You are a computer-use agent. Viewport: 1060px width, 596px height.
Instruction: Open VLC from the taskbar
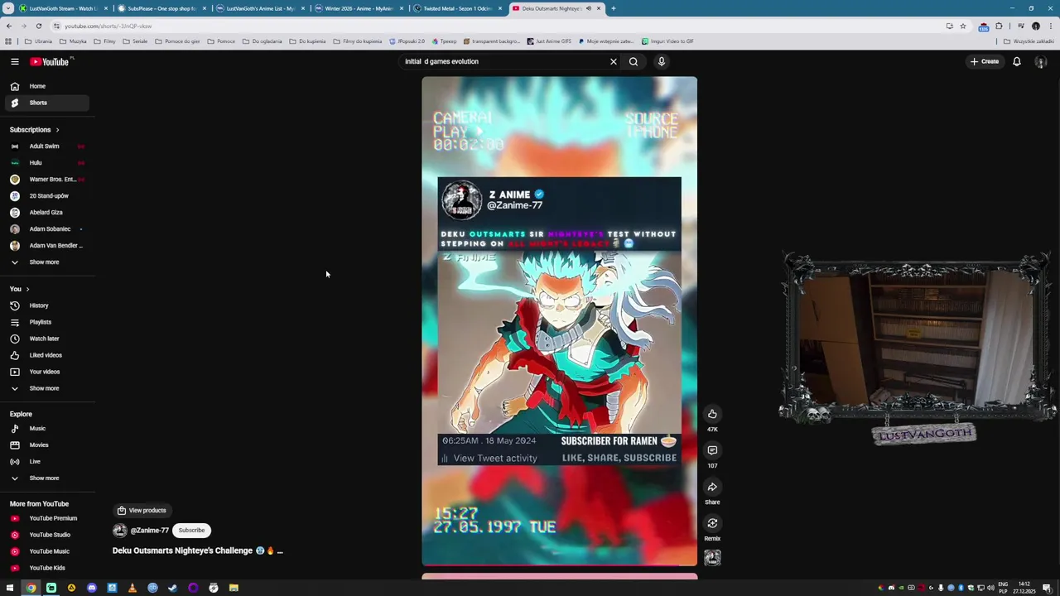click(x=132, y=589)
